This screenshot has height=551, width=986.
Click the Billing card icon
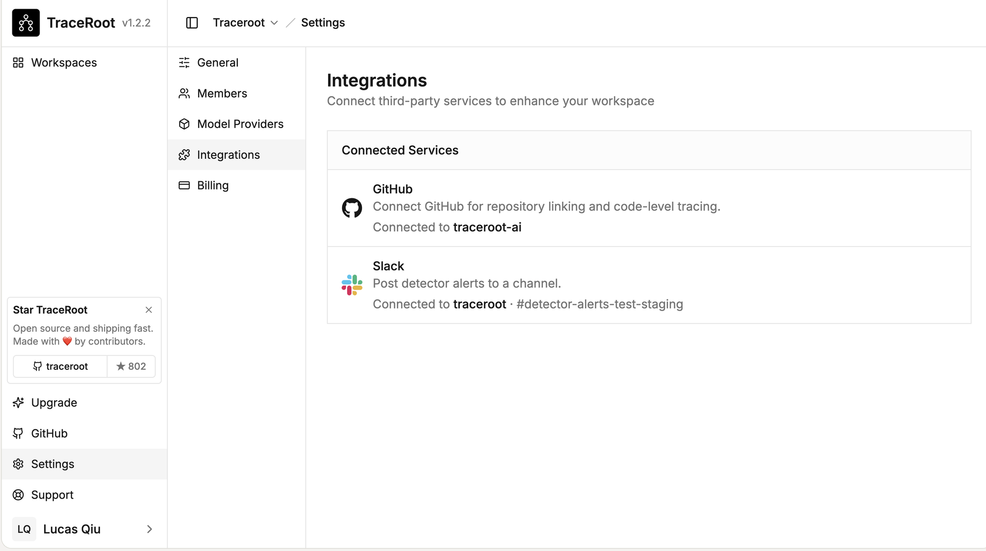[184, 185]
